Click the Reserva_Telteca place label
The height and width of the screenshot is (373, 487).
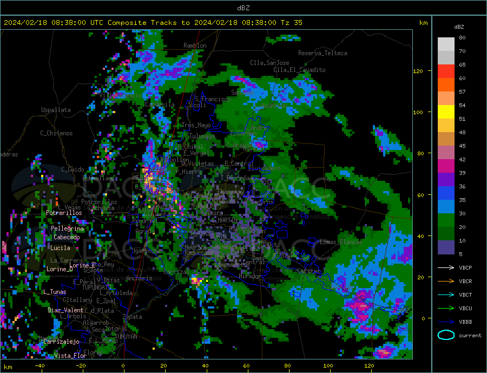coord(323,53)
